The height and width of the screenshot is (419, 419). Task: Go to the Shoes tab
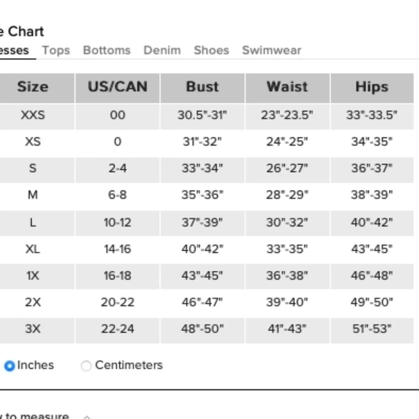[x=211, y=50]
